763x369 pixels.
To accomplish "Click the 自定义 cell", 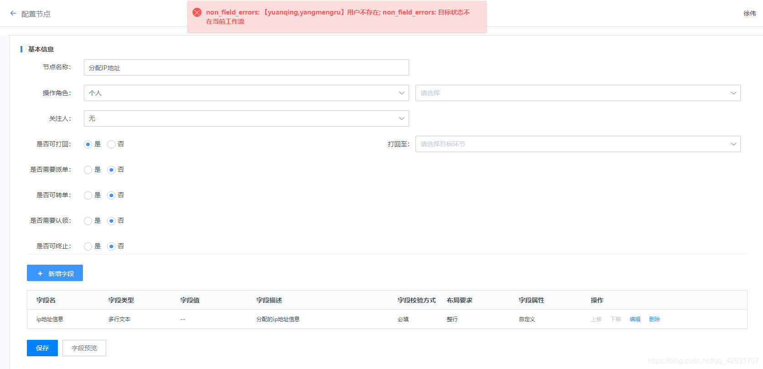I will [x=527, y=319].
